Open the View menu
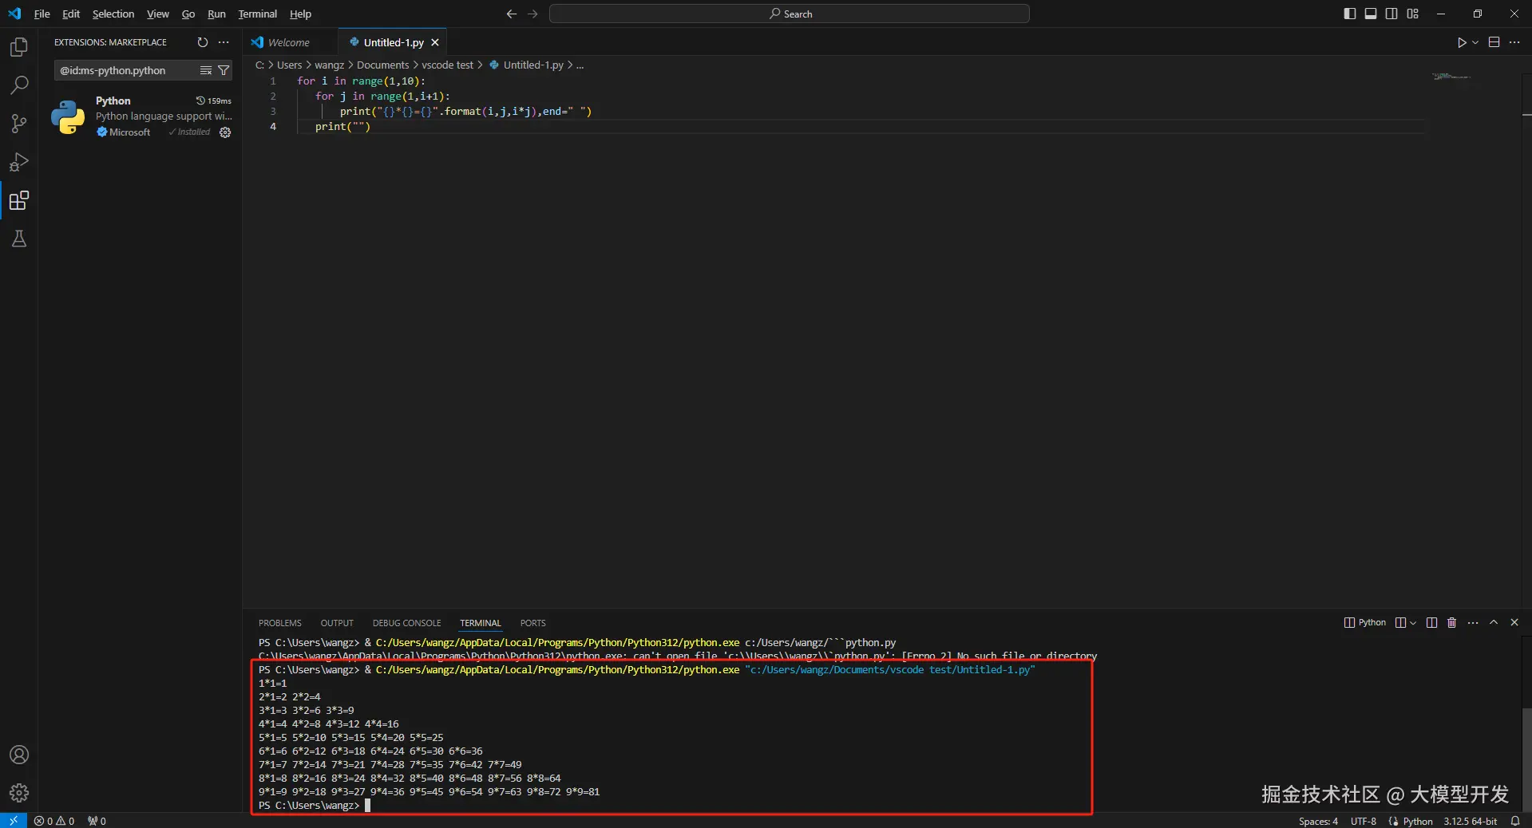This screenshot has width=1532, height=828. [x=158, y=14]
